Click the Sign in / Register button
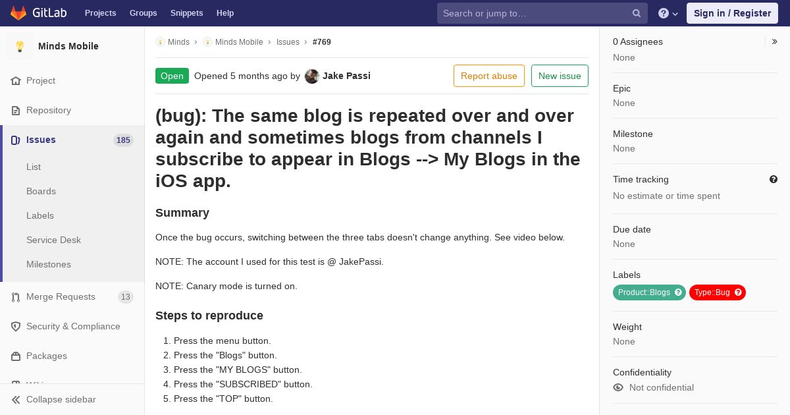 (732, 13)
